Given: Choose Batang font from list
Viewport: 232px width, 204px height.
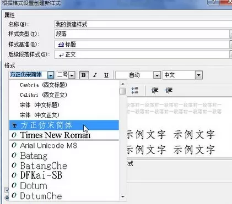Looking at the screenshot, I should tap(64, 156).
